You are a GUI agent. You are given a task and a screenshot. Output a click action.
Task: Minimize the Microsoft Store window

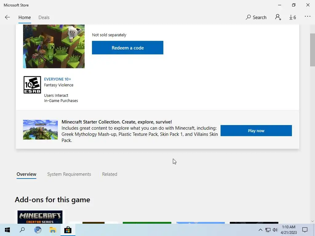point(280,5)
